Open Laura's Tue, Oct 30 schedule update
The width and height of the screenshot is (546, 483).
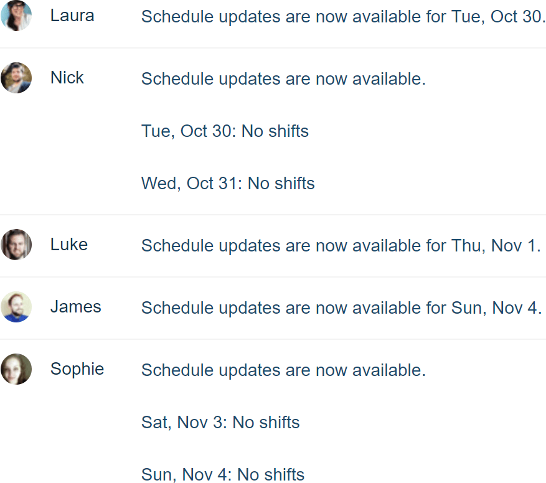[x=343, y=17]
